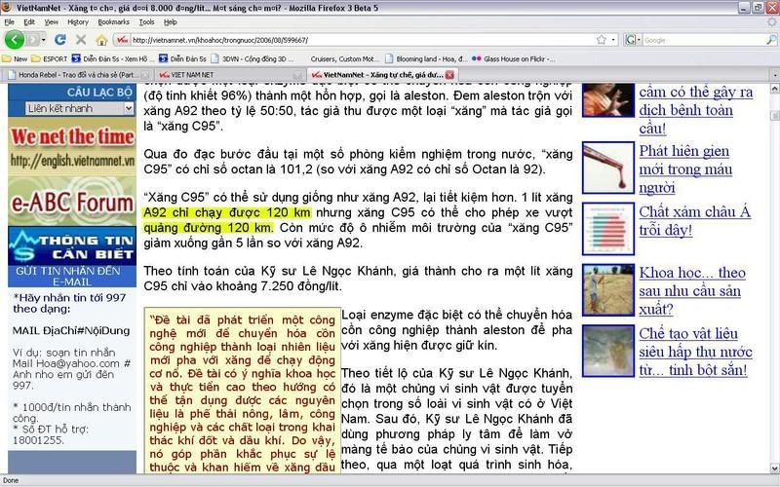Open link 'Chất xám châu Á trỗi dậy!'

[694, 221]
